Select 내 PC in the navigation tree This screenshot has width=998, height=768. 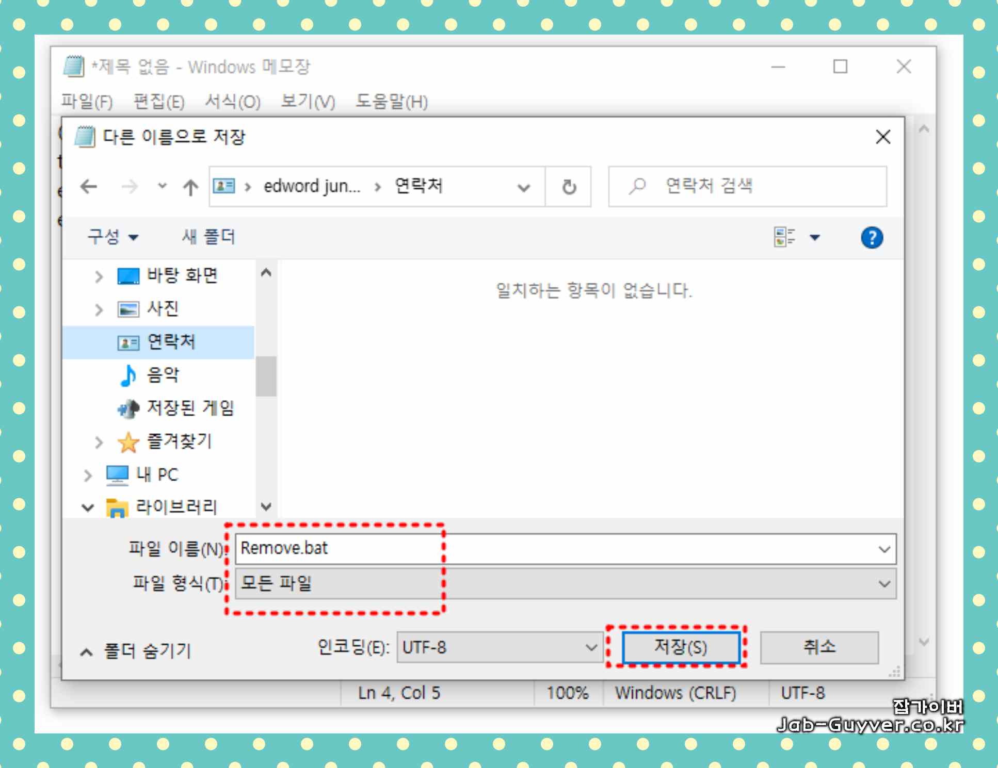[x=157, y=475]
